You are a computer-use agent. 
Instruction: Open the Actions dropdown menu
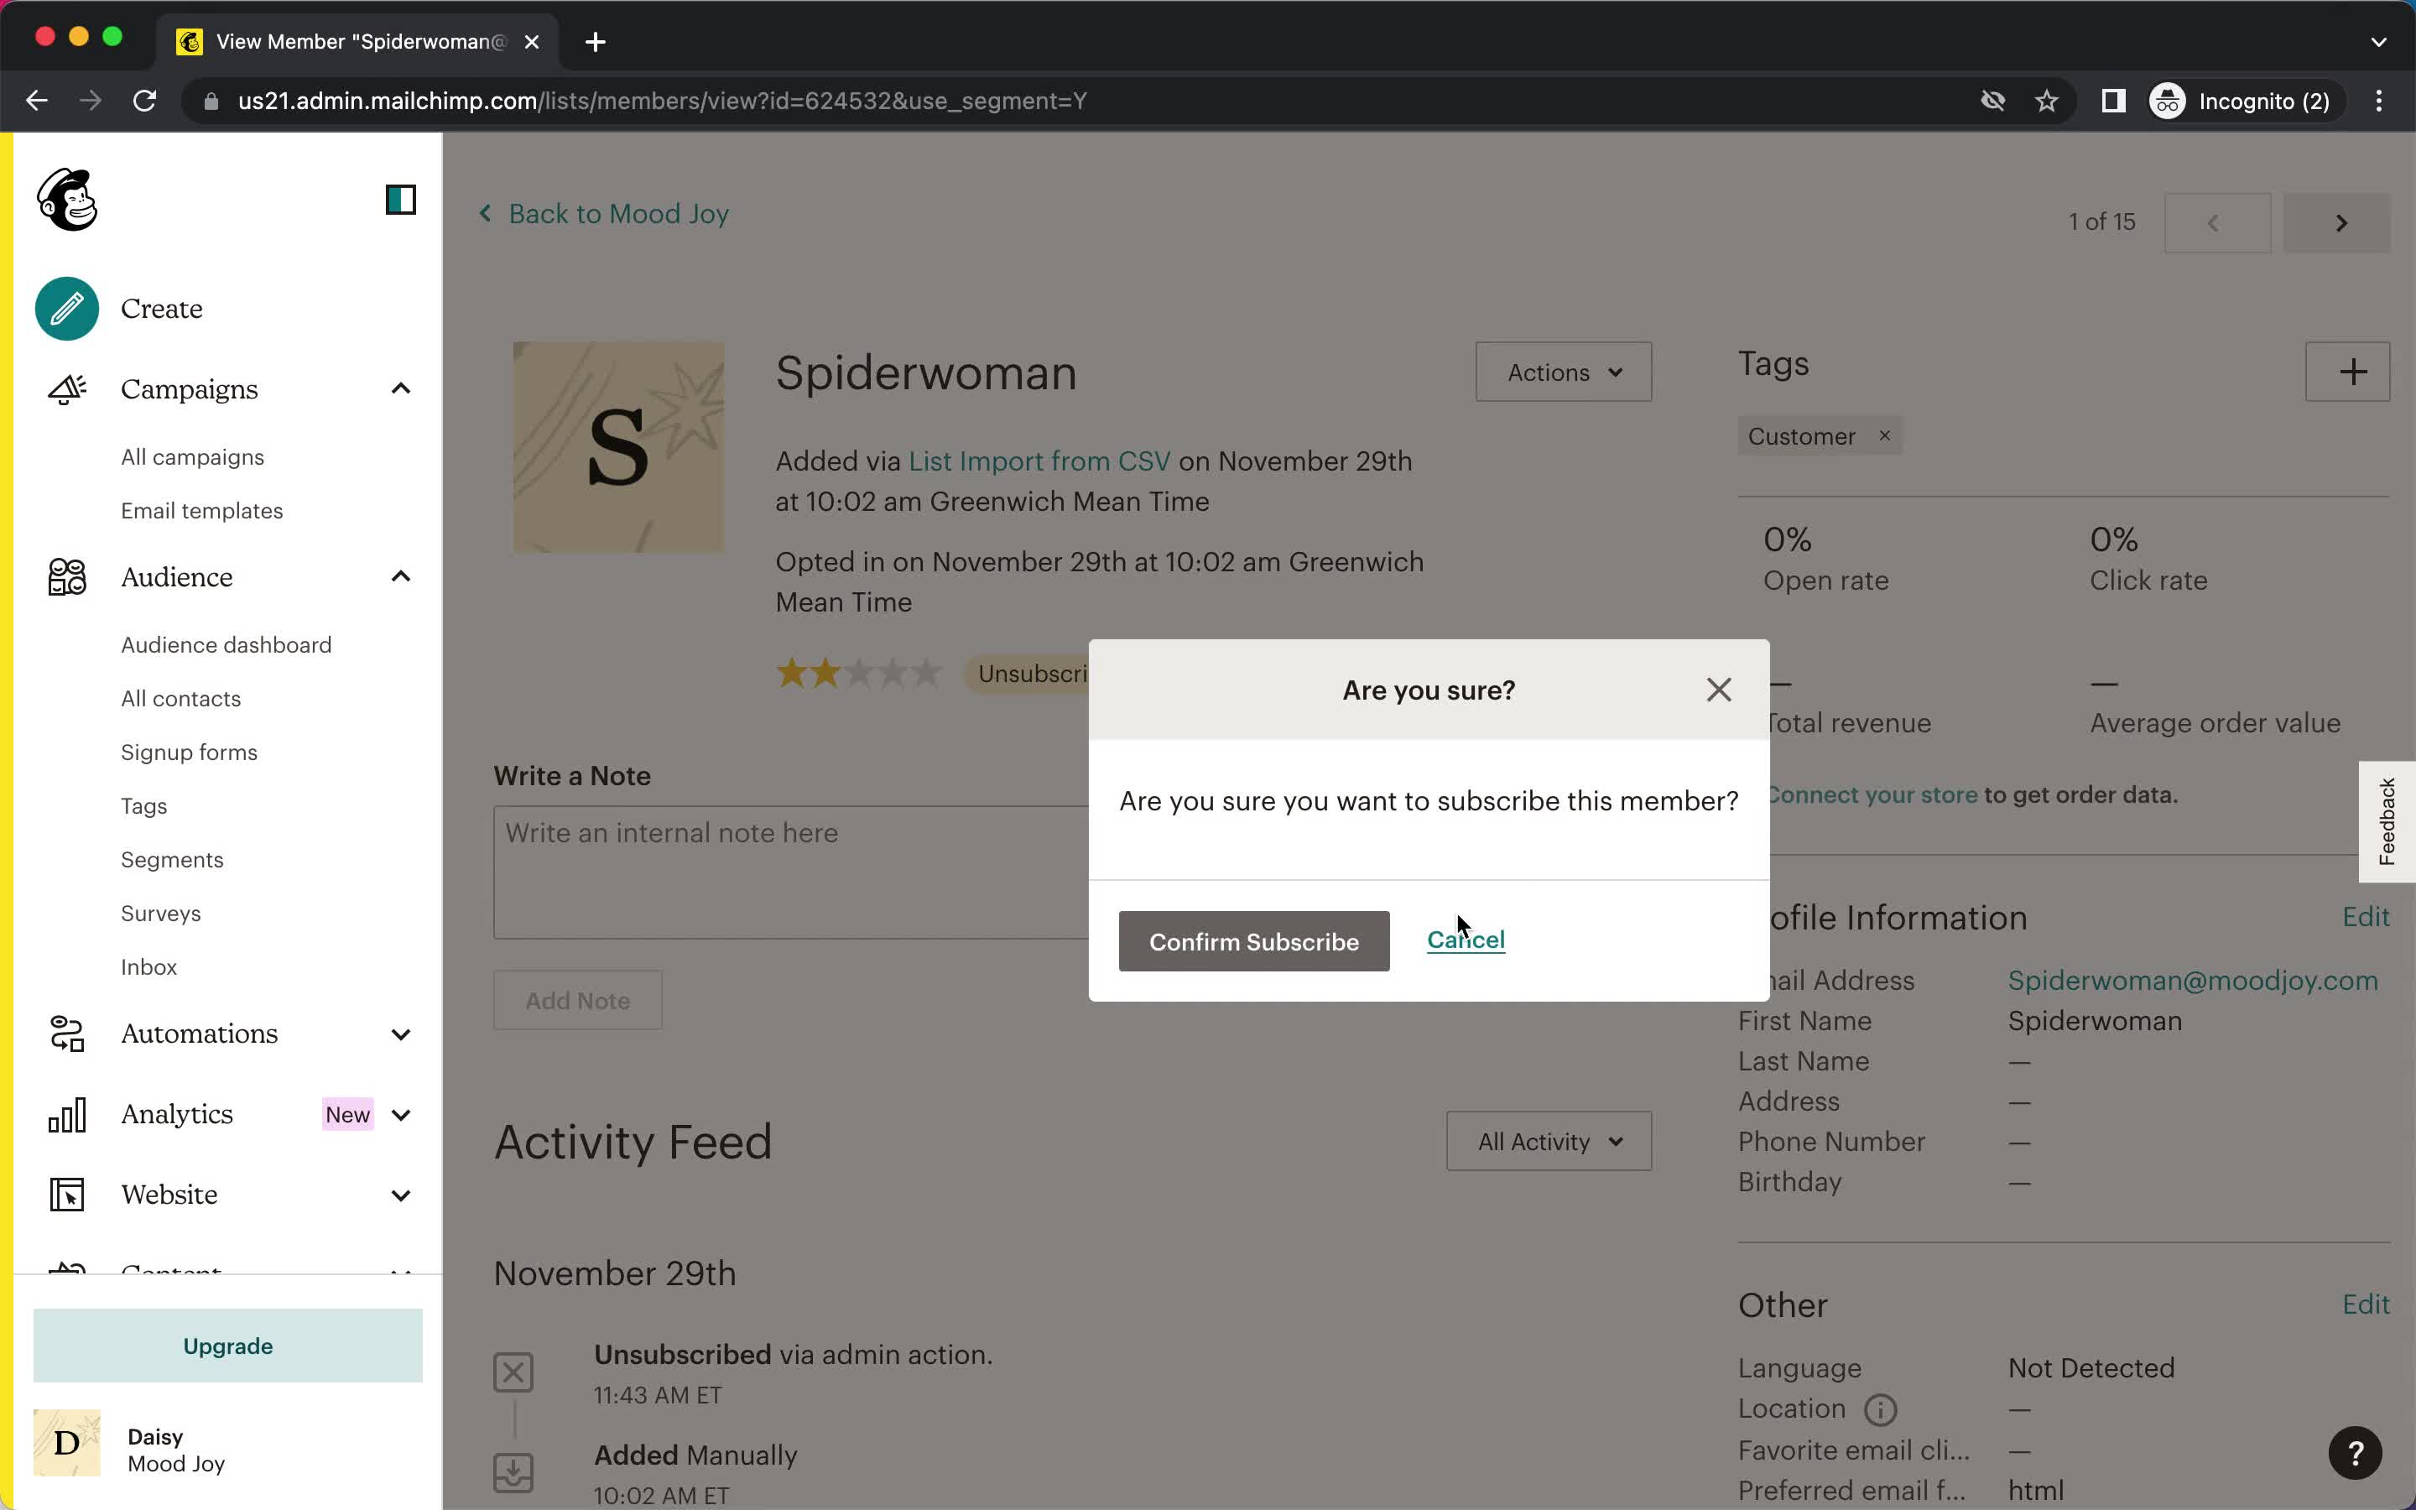pyautogui.click(x=1560, y=371)
